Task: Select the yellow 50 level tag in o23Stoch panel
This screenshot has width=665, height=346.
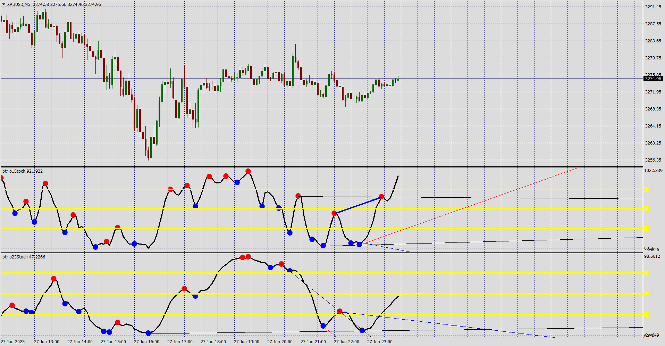Action: (646, 294)
